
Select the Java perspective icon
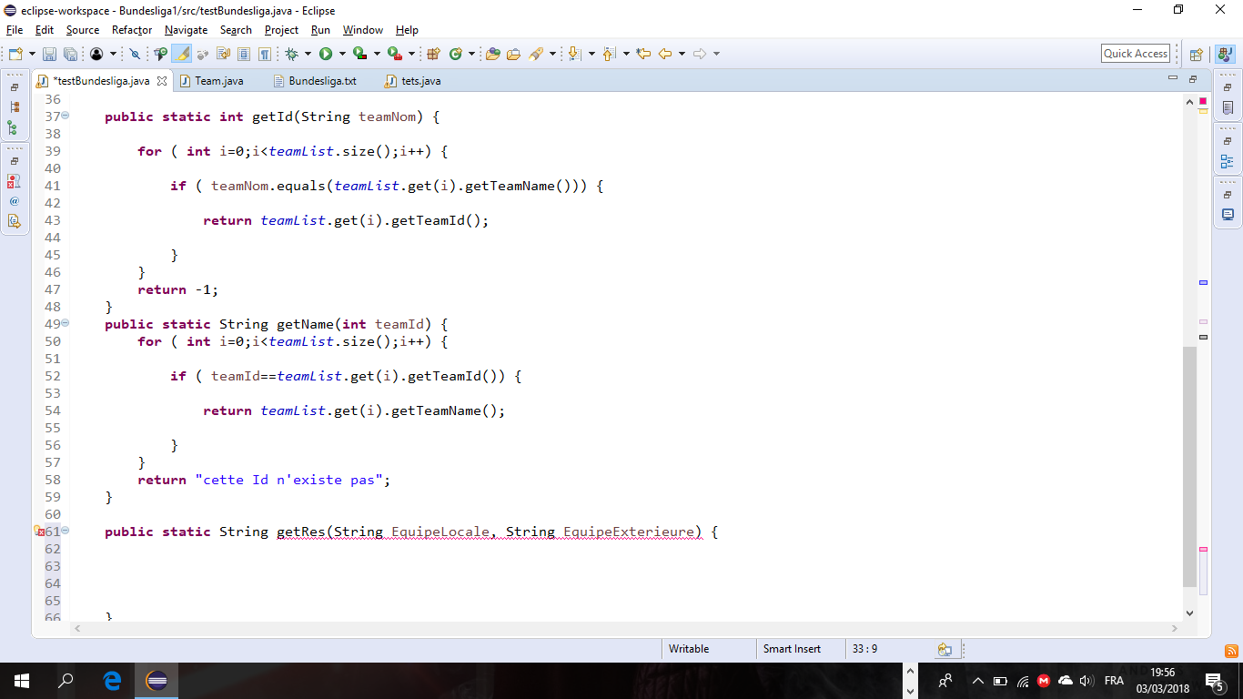pos(1224,54)
